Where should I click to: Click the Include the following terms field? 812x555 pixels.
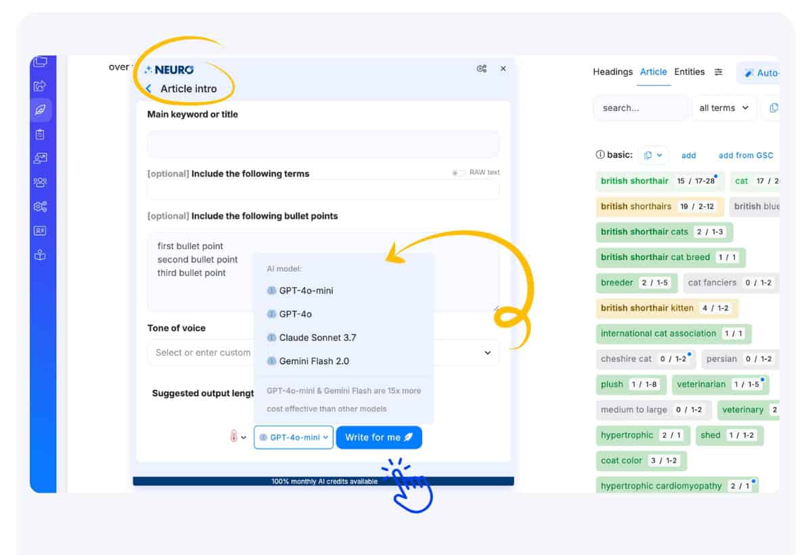point(323,190)
